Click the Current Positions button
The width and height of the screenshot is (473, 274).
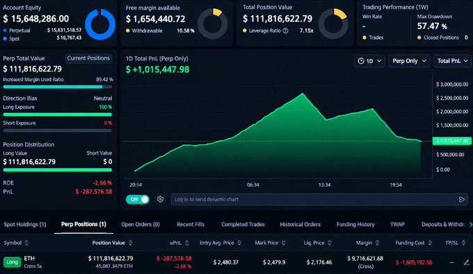click(x=88, y=58)
